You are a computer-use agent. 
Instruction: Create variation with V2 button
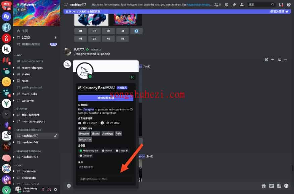click(x=94, y=39)
